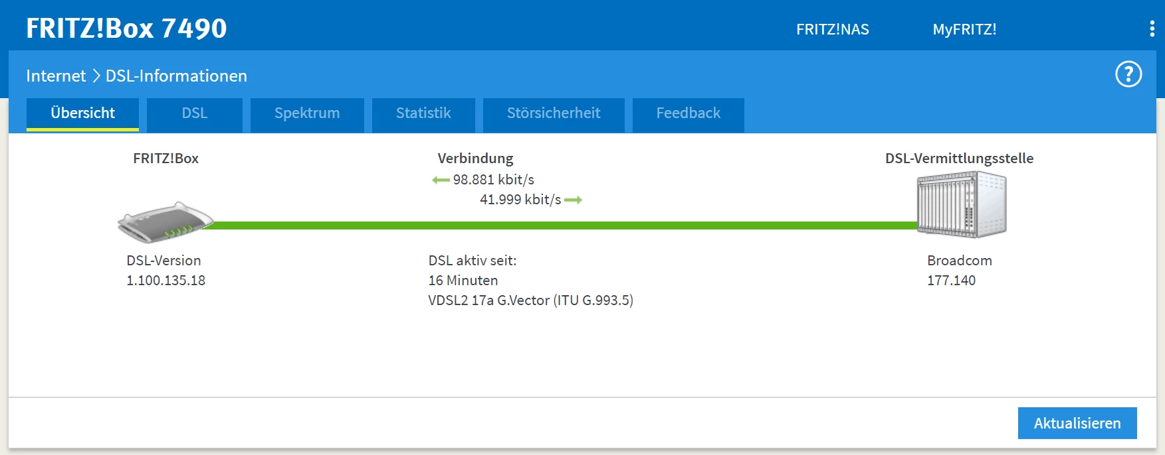Click the DSL-Informationen breadcrumb
1165x455 pixels.
pyautogui.click(x=176, y=76)
